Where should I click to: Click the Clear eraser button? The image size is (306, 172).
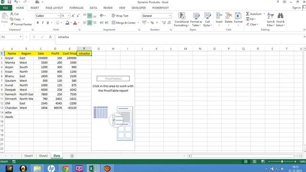(x=252, y=24)
